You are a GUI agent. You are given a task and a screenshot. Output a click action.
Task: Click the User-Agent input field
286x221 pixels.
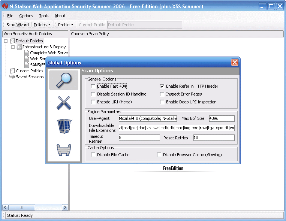pyautogui.click(x=148, y=118)
